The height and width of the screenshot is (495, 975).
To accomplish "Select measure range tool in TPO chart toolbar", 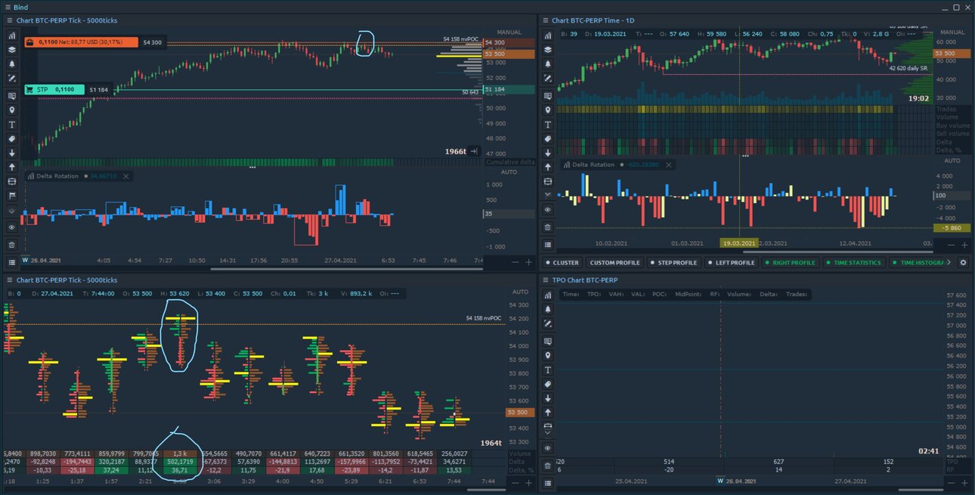I will (x=548, y=428).
